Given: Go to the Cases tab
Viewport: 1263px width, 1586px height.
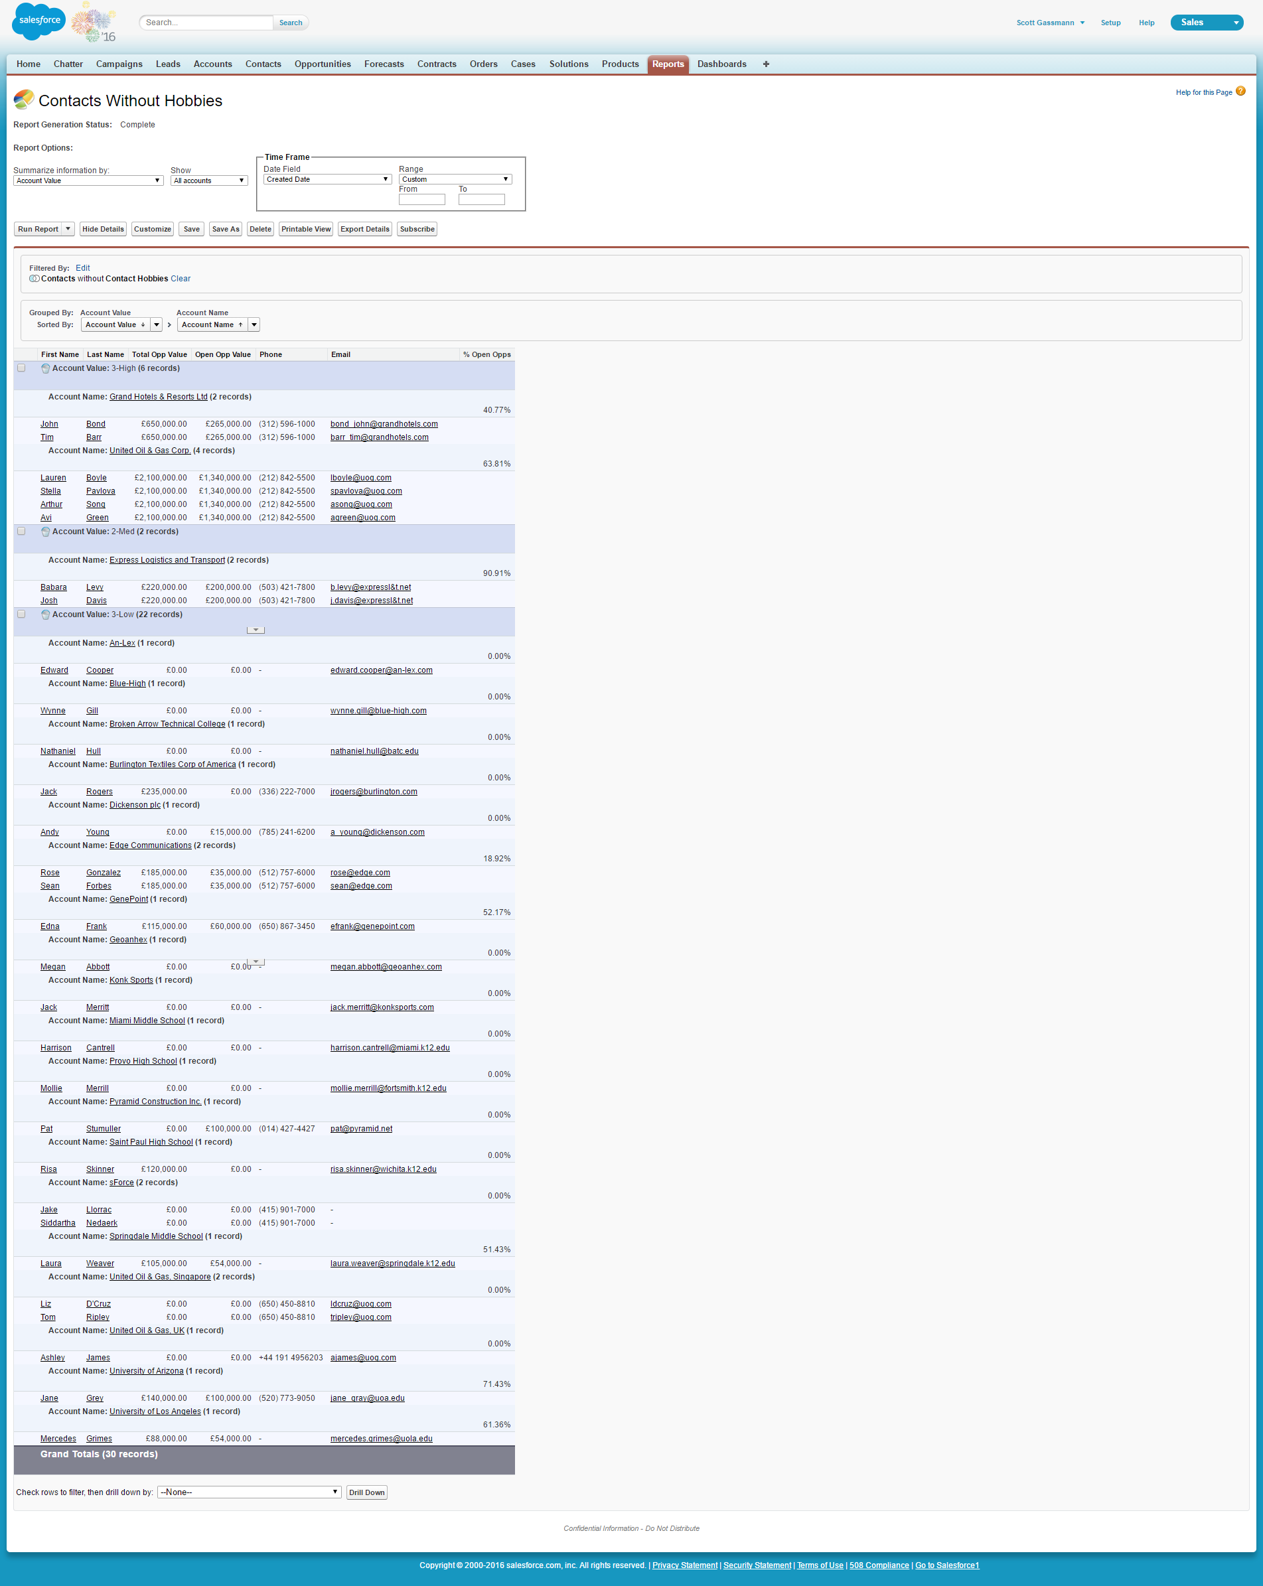Looking at the screenshot, I should coord(523,64).
